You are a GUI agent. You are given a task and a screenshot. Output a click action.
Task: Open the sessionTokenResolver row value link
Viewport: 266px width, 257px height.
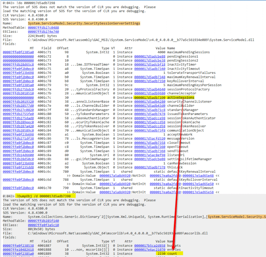click(150, 126)
